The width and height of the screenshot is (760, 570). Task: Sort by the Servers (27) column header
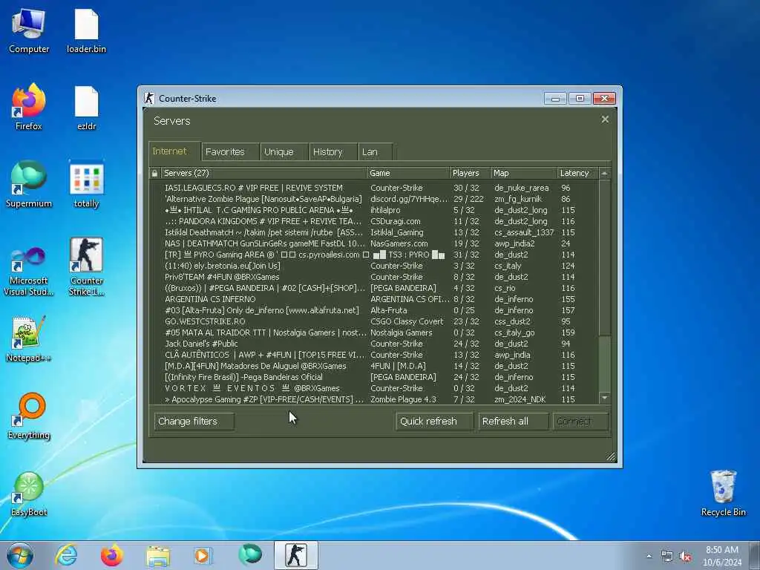(263, 173)
